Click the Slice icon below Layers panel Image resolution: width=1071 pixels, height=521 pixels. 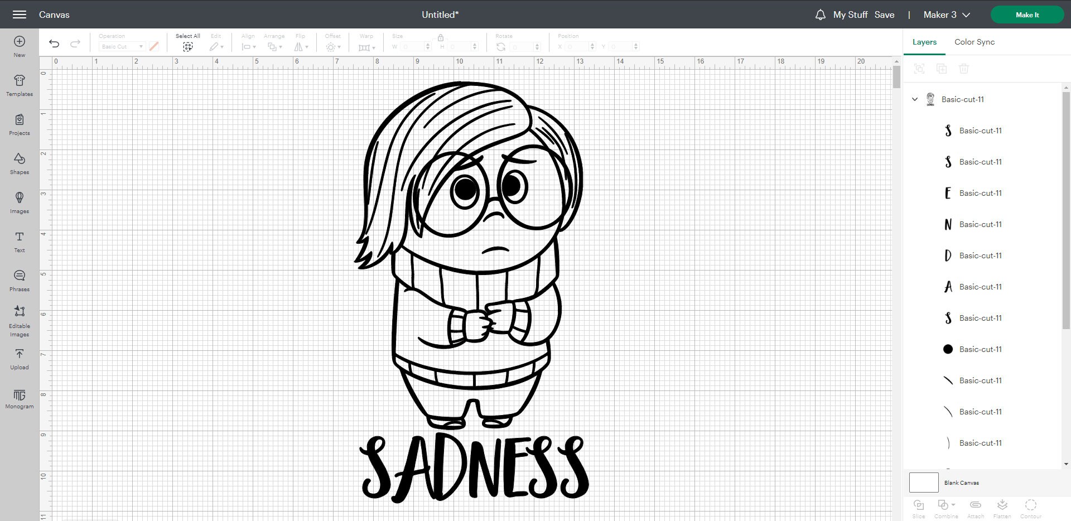(x=919, y=506)
